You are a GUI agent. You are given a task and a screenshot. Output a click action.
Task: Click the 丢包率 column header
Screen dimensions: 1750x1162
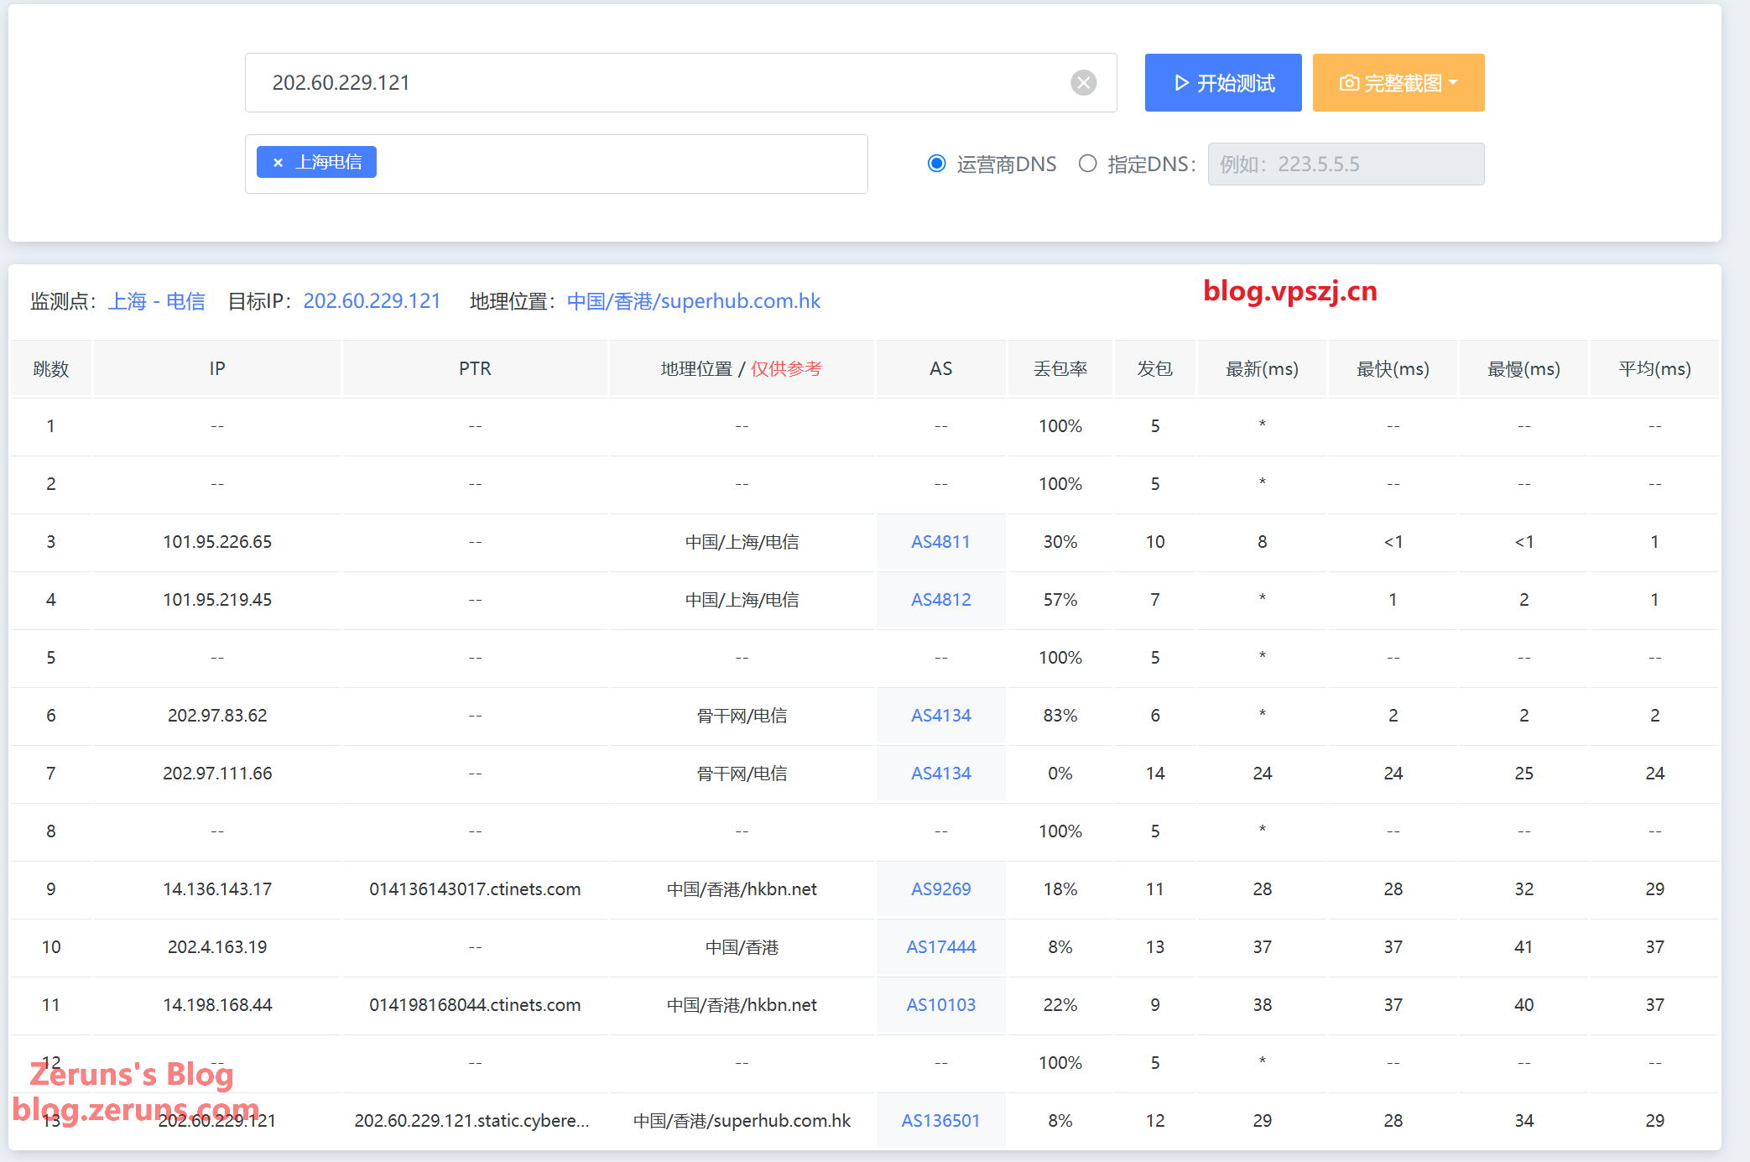pyautogui.click(x=1060, y=369)
